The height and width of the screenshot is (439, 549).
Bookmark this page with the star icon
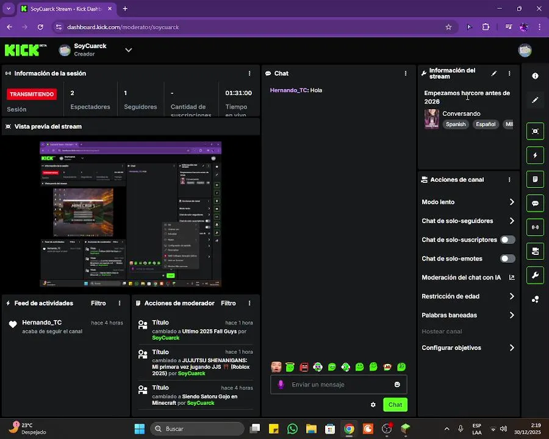click(448, 27)
